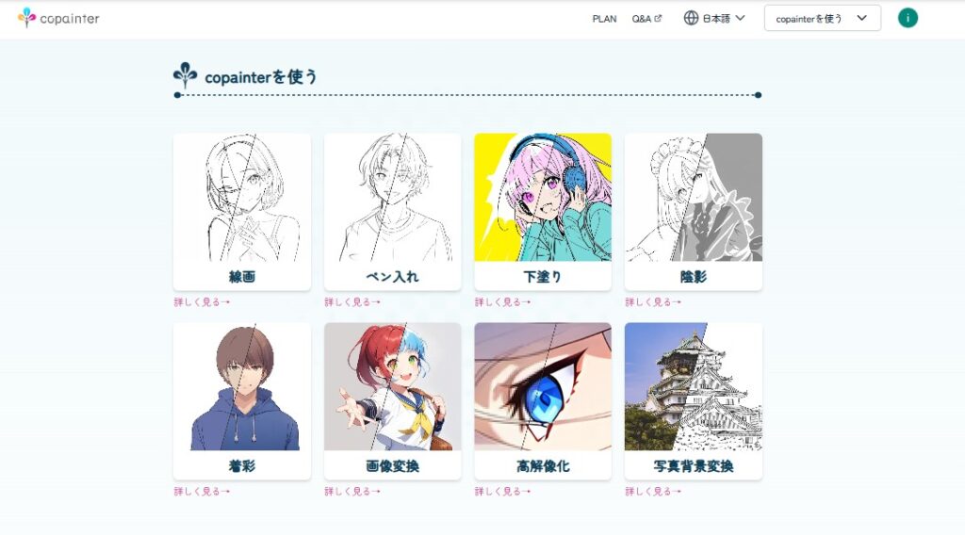The image size is (965, 535).
Task: Click 詳しく見る link under 線画
Action: click(x=202, y=302)
